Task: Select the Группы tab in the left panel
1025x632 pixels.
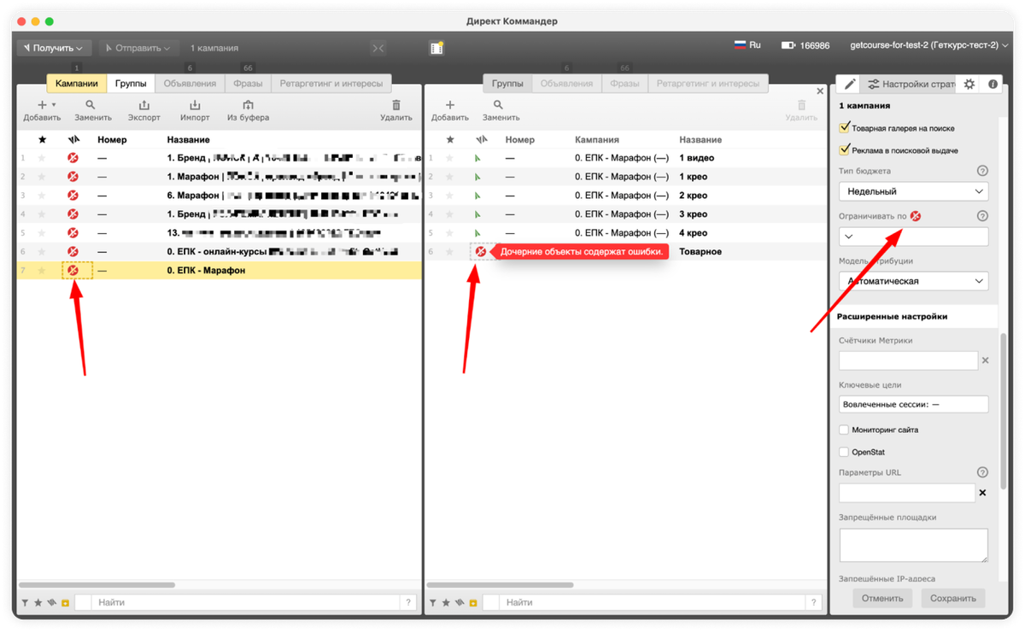Action: (131, 84)
